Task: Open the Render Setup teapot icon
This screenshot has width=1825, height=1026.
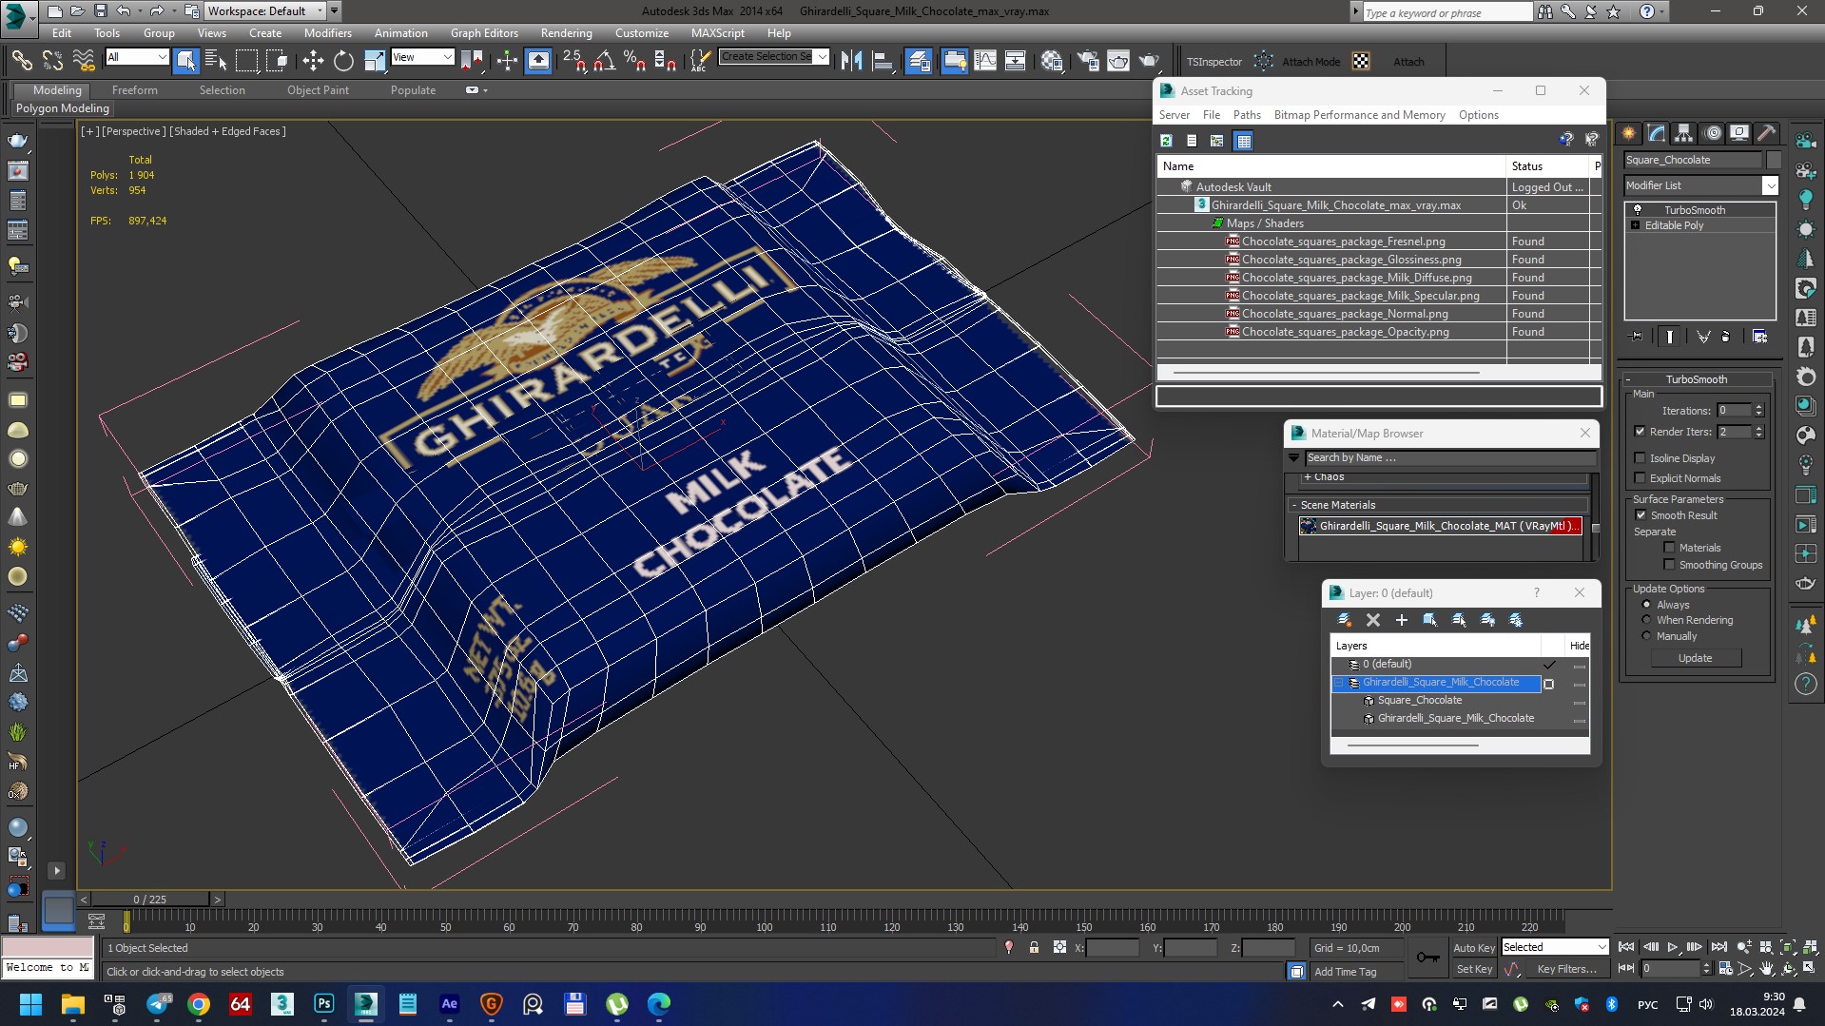Action: (x=1088, y=61)
